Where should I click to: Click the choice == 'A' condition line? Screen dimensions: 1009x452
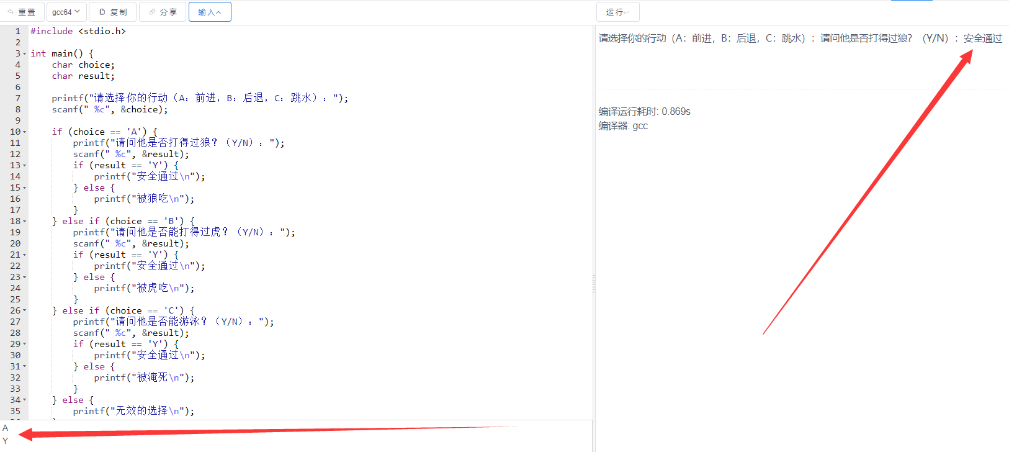tap(104, 132)
